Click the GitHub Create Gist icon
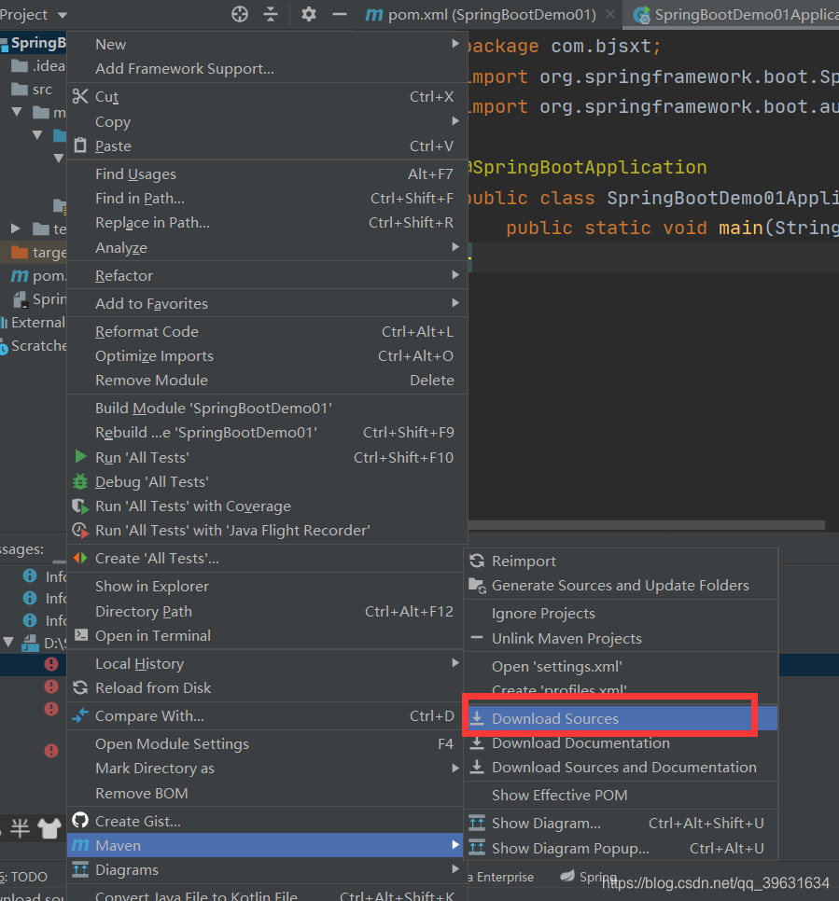 (x=80, y=820)
